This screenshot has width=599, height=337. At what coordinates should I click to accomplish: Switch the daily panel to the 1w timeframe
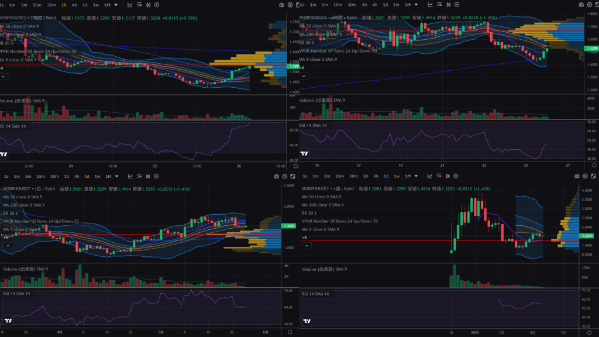pyautogui.click(x=98, y=176)
